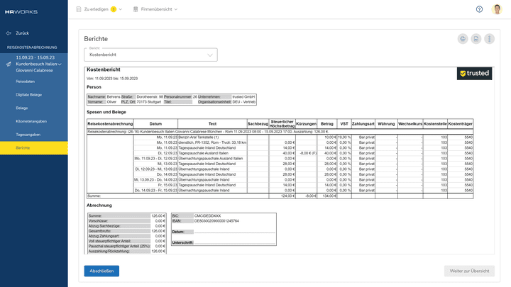Click Weiter zur Übersicht button
The width and height of the screenshot is (511, 287).
pyautogui.click(x=468, y=271)
